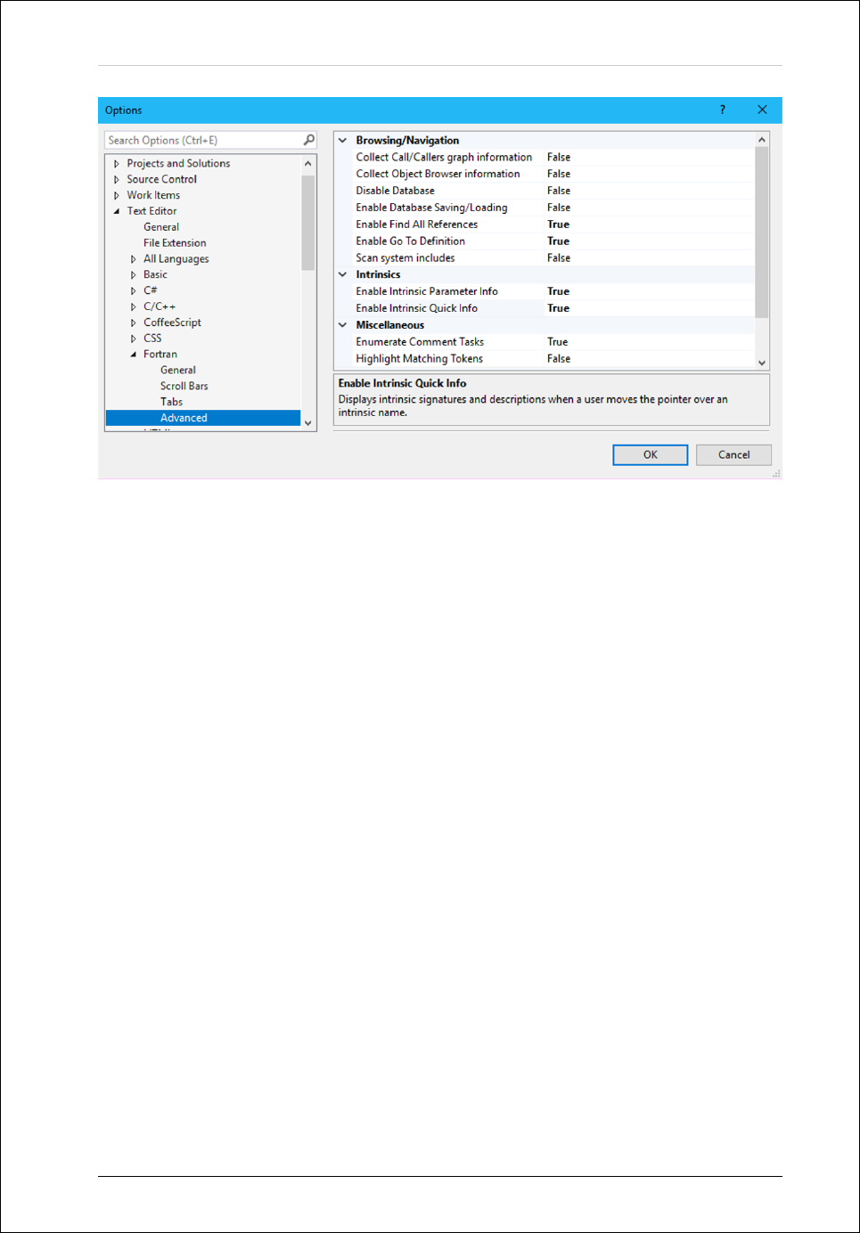
Task: Click False value for Scan system includes
Action: tap(559, 258)
